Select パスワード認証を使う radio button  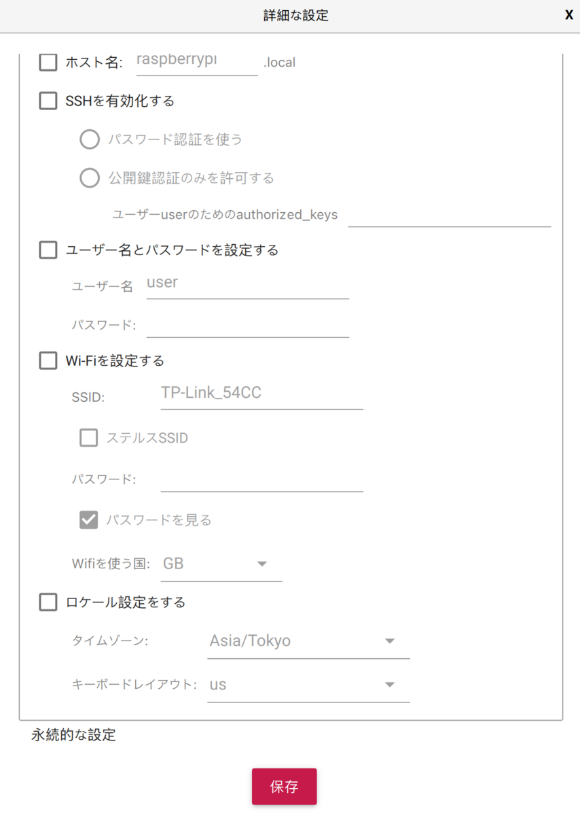pyautogui.click(x=90, y=139)
